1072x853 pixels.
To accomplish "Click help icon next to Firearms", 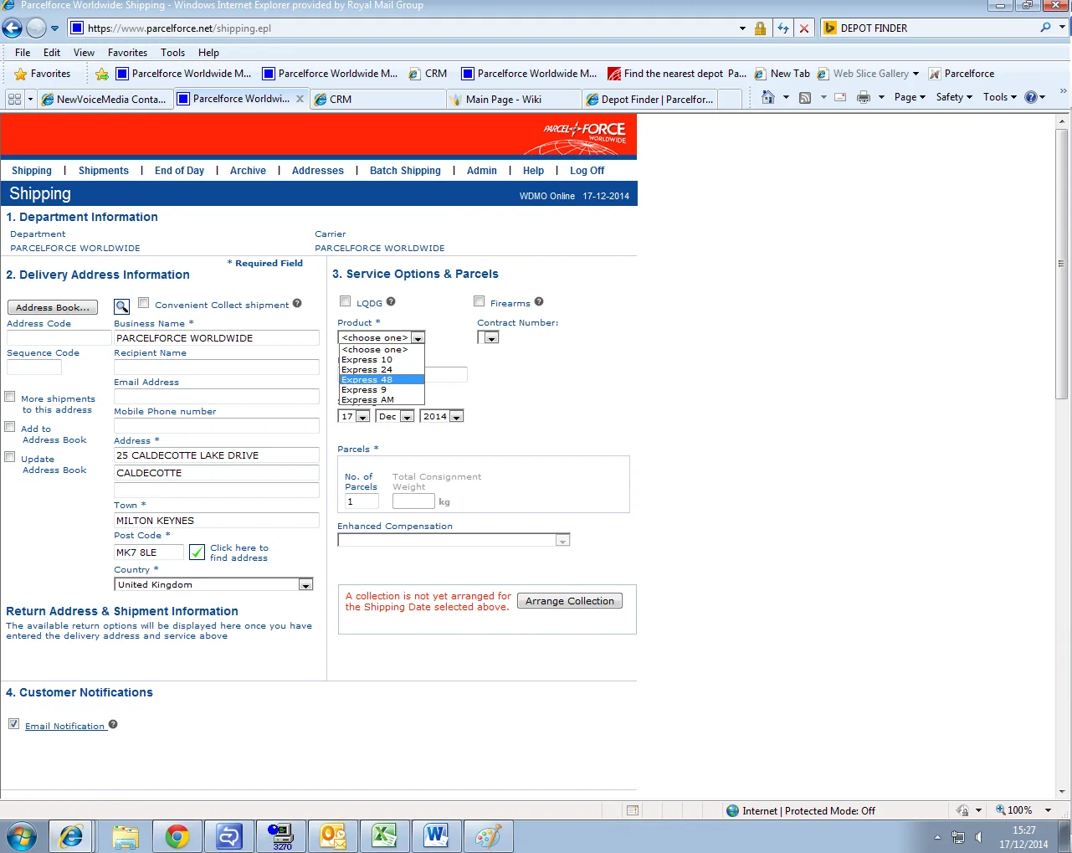I will (539, 302).
